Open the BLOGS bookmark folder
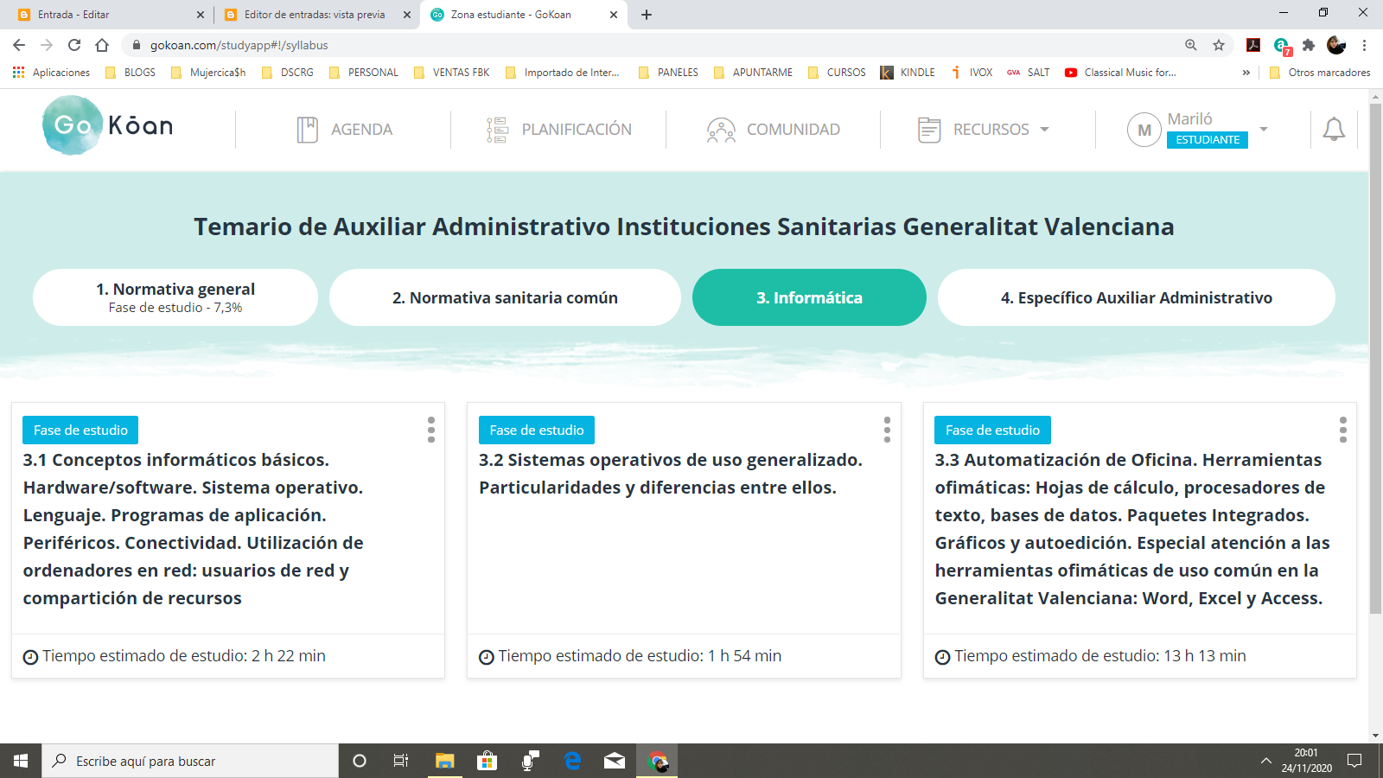The image size is (1383, 778). pyautogui.click(x=131, y=73)
